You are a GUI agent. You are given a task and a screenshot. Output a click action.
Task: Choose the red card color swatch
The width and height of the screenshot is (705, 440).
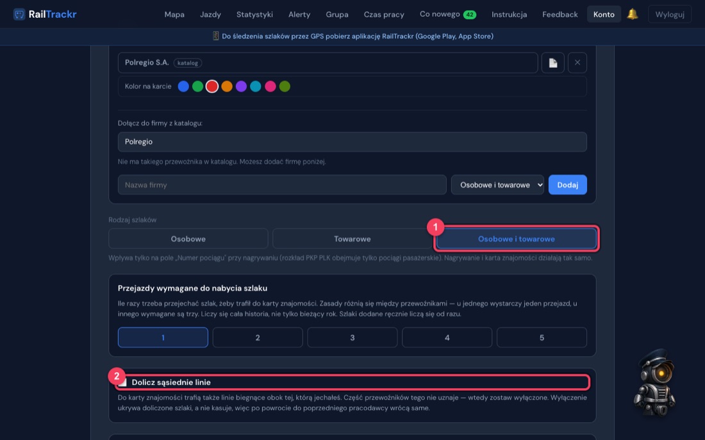click(211, 86)
